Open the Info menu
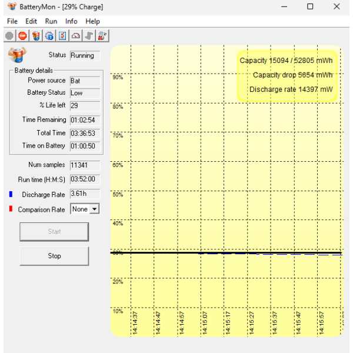 71,21
